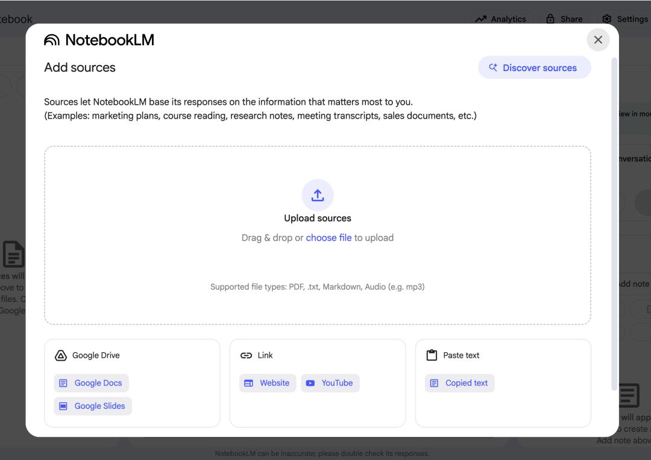Add a Website link source
The image size is (651, 460).
point(268,383)
